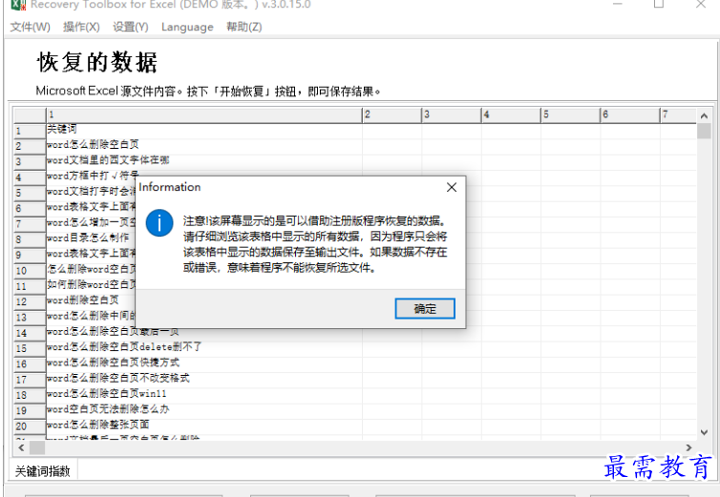This screenshot has height=497, width=720.
Task: Open the 帮助(Z) menu
Action: [244, 27]
